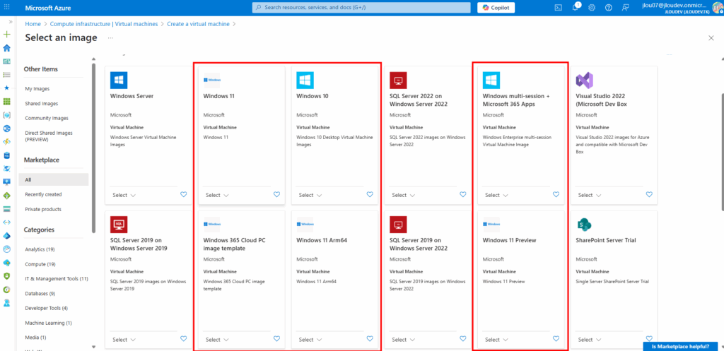The height and width of the screenshot is (351, 724).
Task: Click the Copilot button
Action: pyautogui.click(x=496, y=8)
